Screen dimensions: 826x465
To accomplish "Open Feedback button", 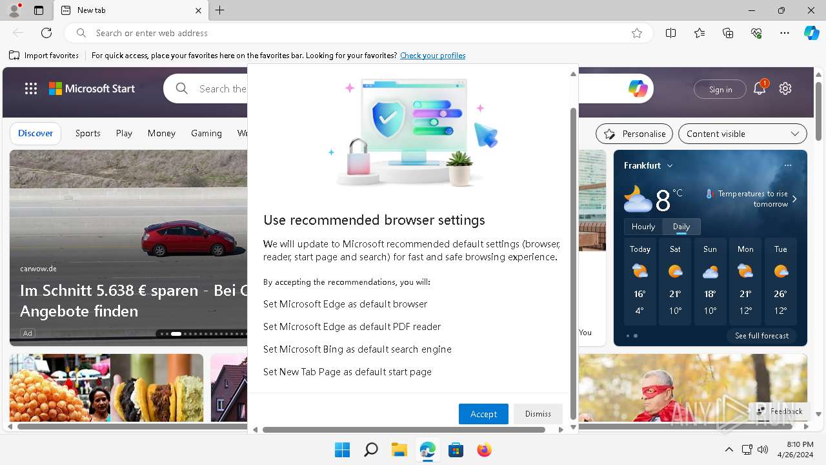I will coord(780,411).
